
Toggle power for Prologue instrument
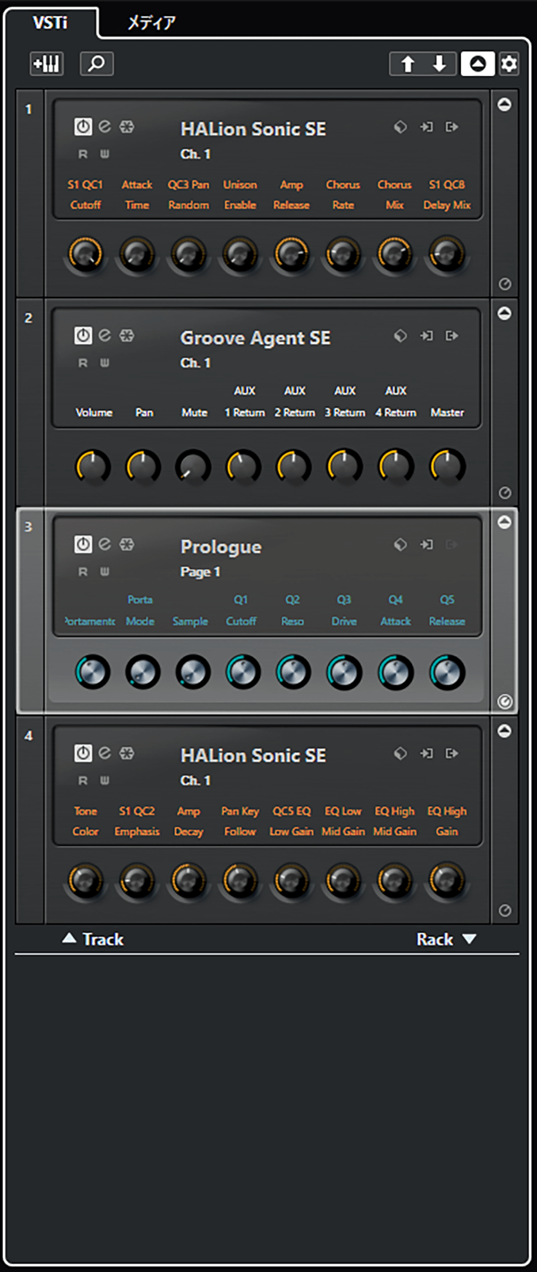coord(83,544)
